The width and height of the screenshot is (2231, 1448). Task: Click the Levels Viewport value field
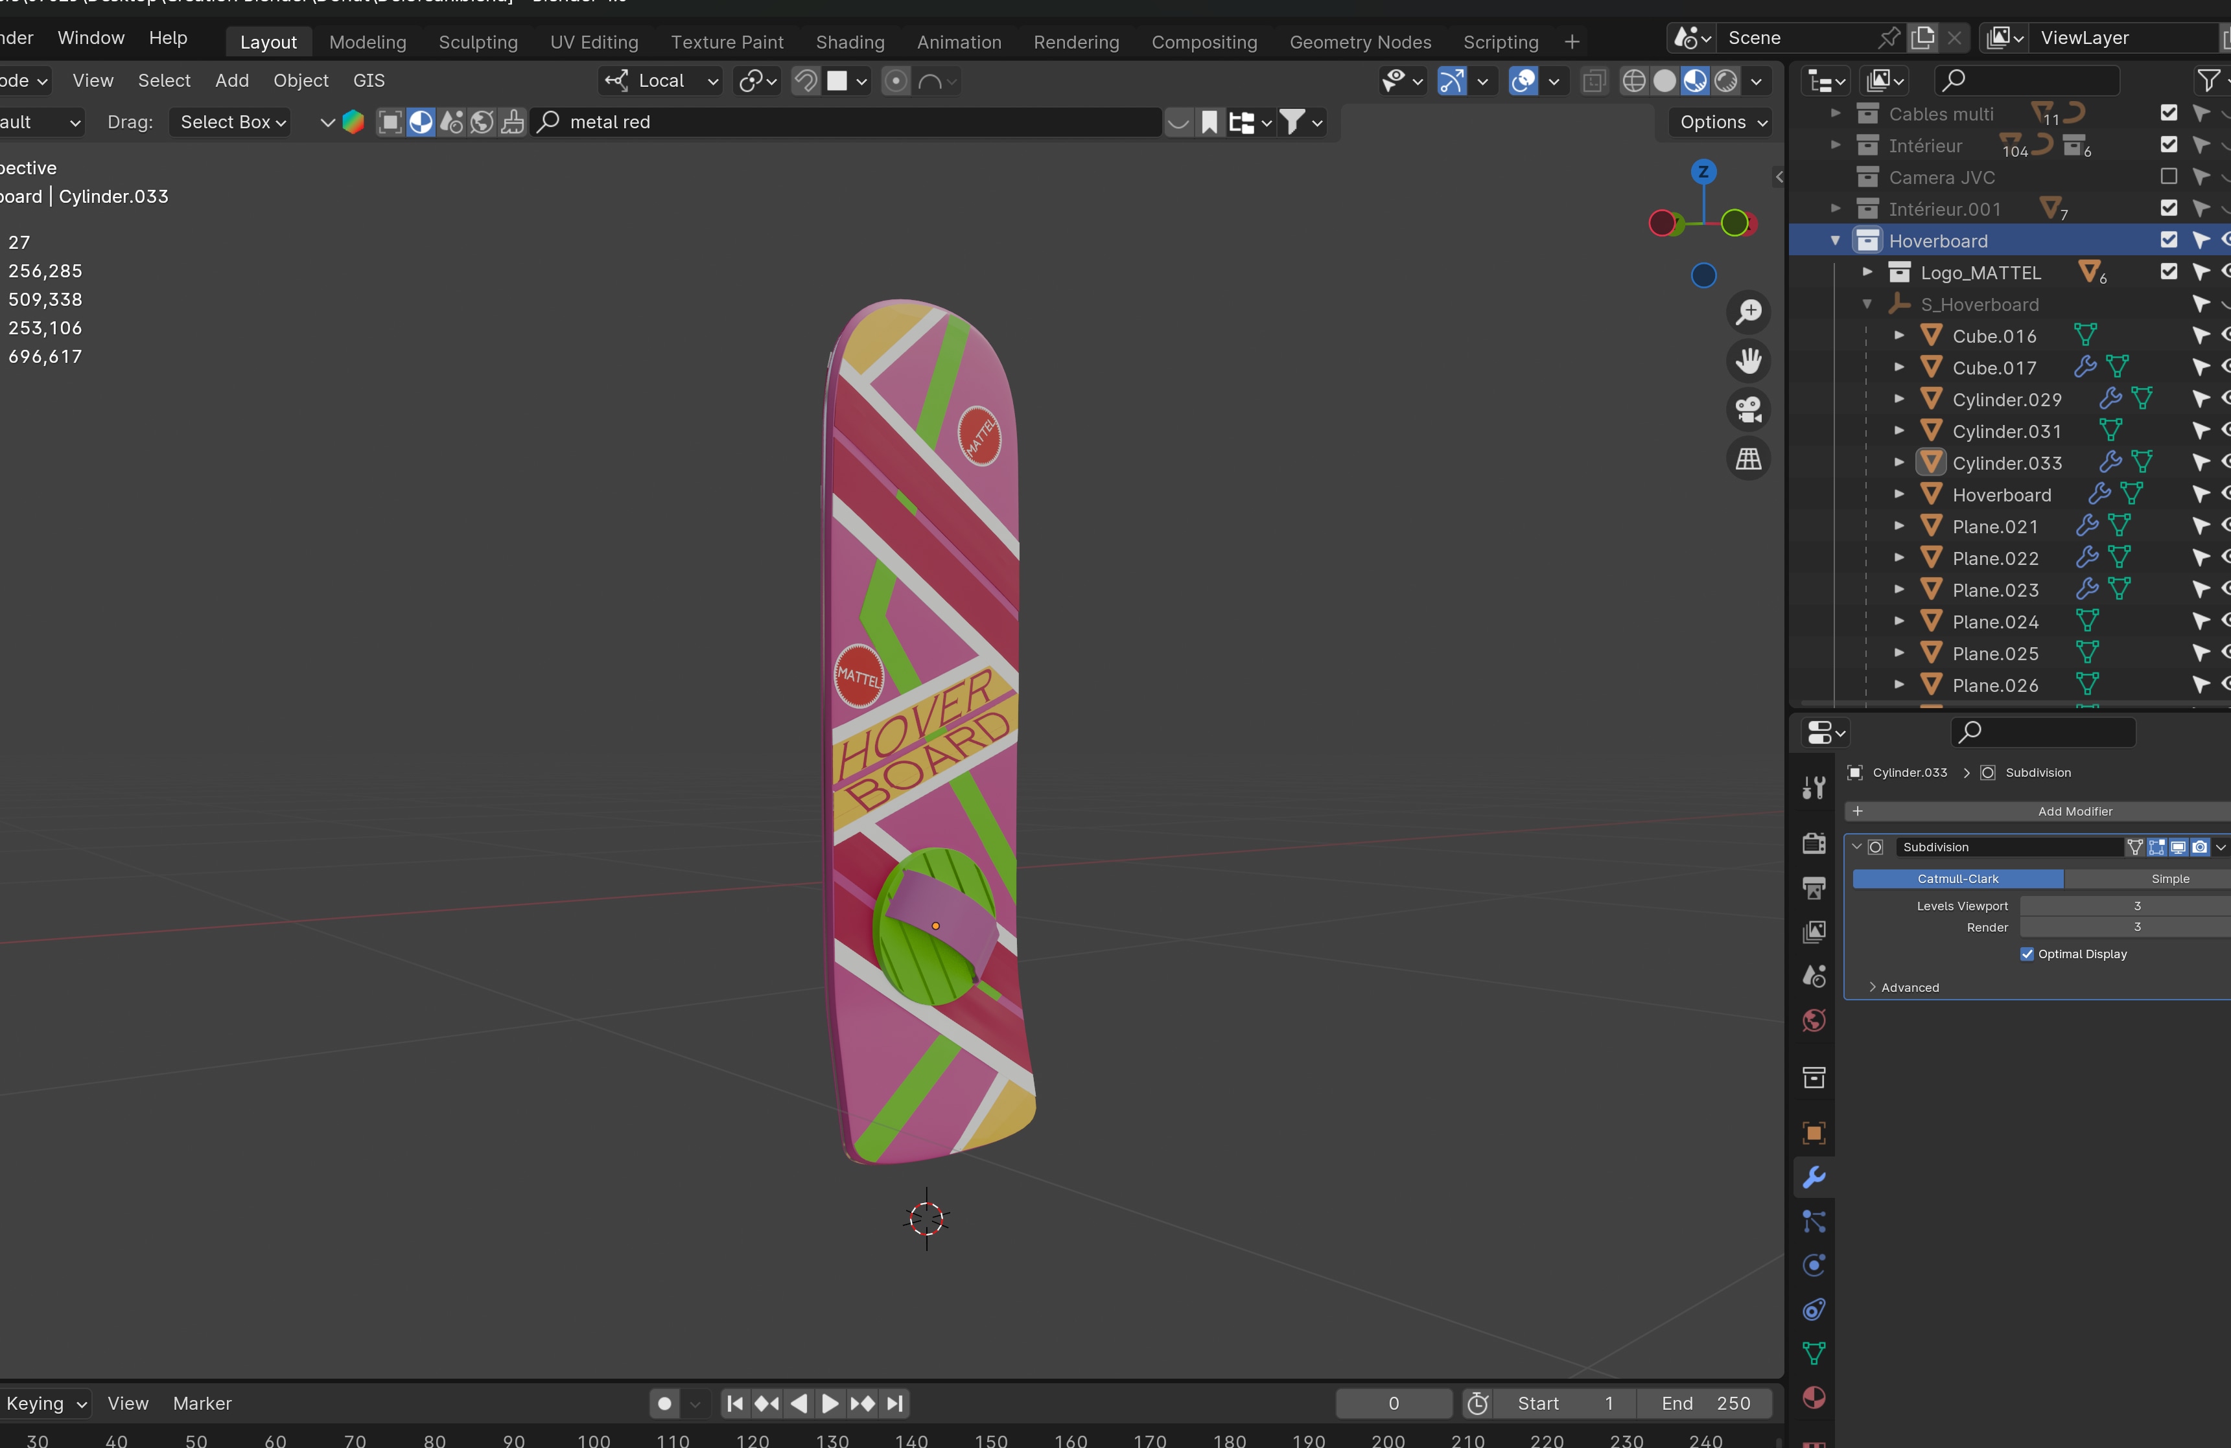tap(2125, 906)
